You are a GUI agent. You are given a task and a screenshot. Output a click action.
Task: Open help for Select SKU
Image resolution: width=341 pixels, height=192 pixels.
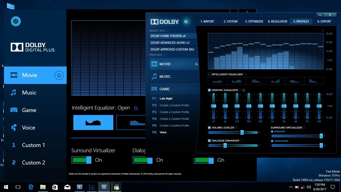167,30
